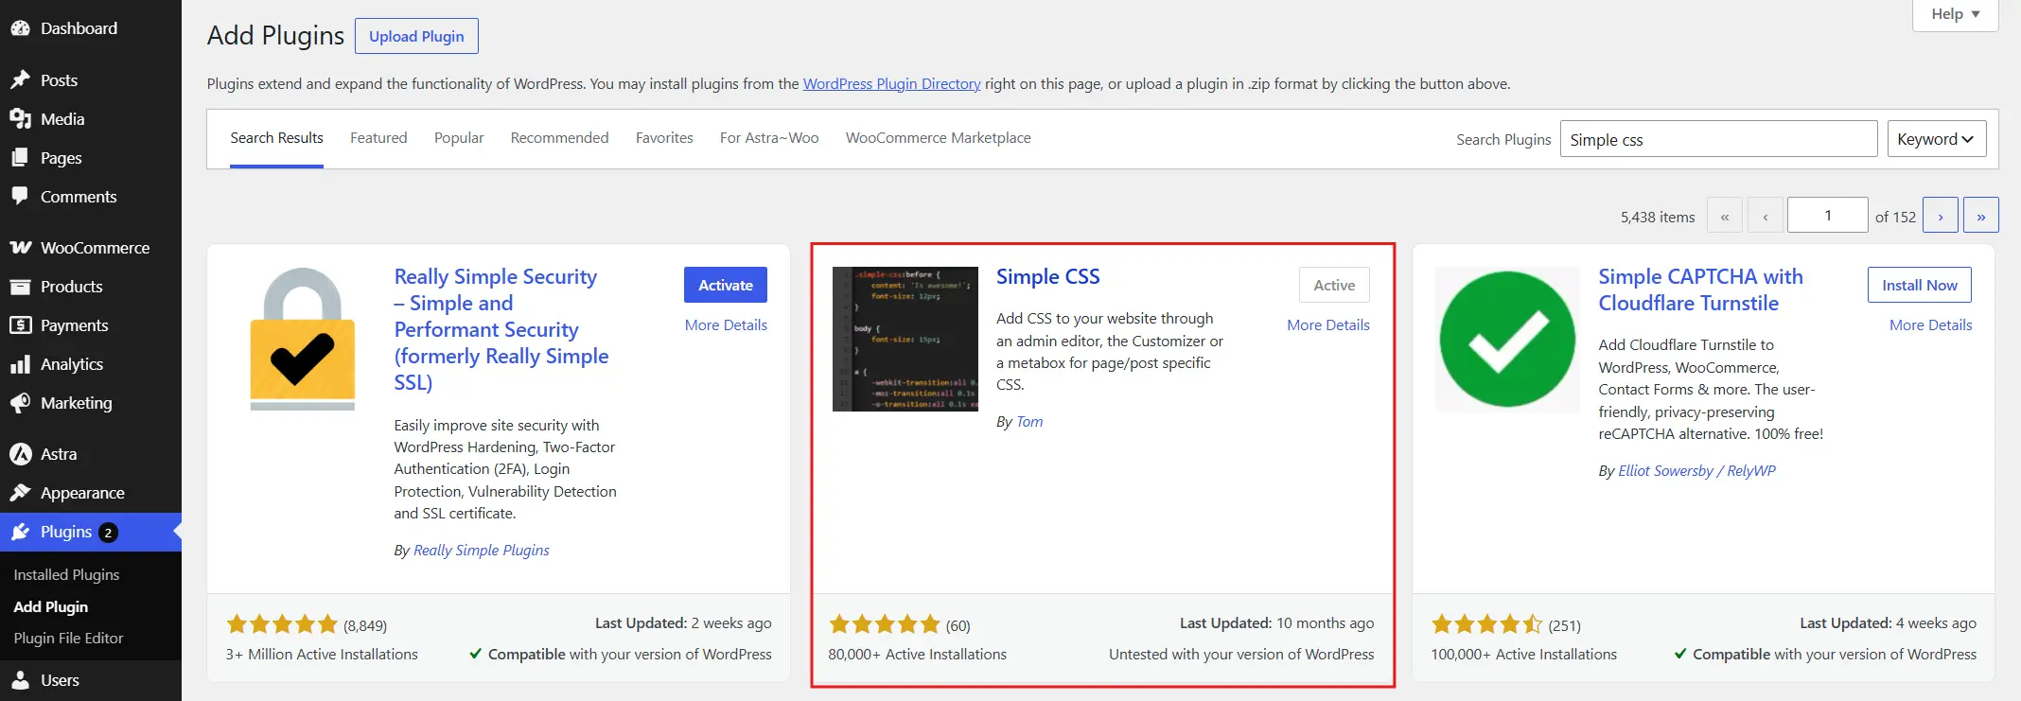Open the WooCommerce menu label
The height and width of the screenshot is (701, 2021).
[x=95, y=248]
